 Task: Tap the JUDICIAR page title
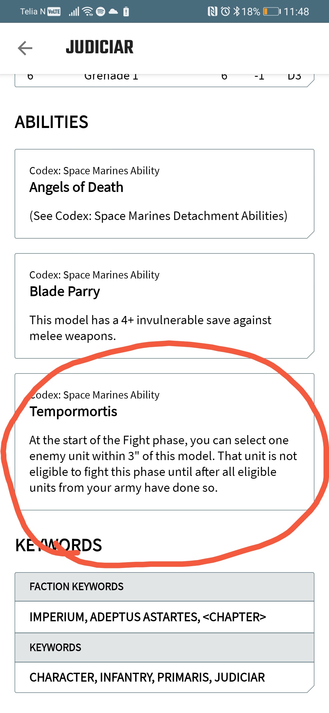[100, 47]
